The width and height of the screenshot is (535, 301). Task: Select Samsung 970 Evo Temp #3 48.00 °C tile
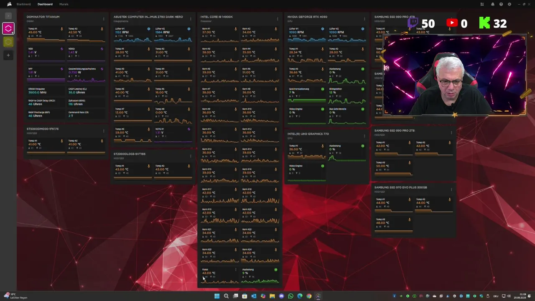coord(393,226)
